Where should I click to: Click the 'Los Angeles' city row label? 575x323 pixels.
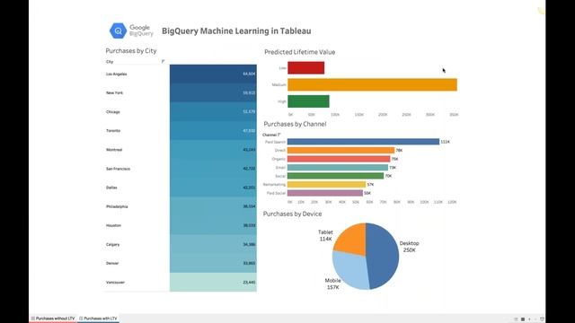click(x=116, y=74)
